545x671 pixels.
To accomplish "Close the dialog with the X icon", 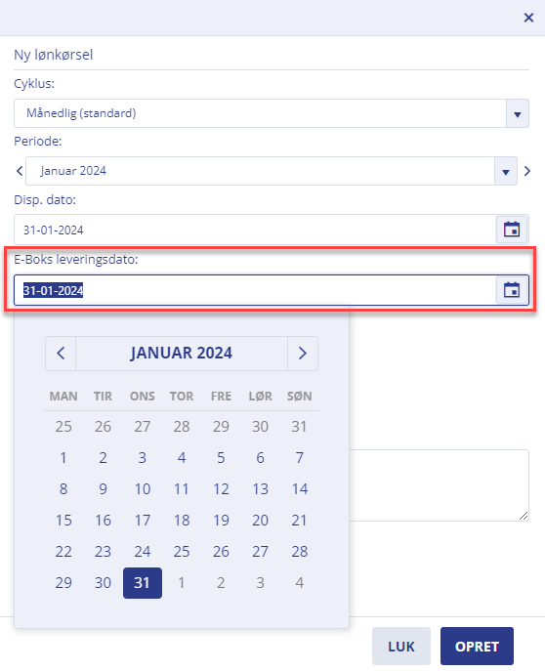I will coord(528,18).
